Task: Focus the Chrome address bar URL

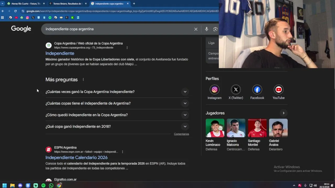Action: pos(122,11)
